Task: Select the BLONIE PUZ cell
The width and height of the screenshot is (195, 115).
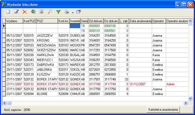Action: tap(47, 94)
